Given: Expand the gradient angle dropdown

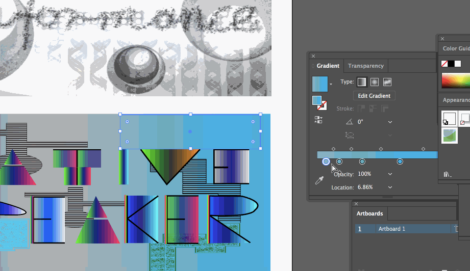Looking at the screenshot, I should click(390, 122).
